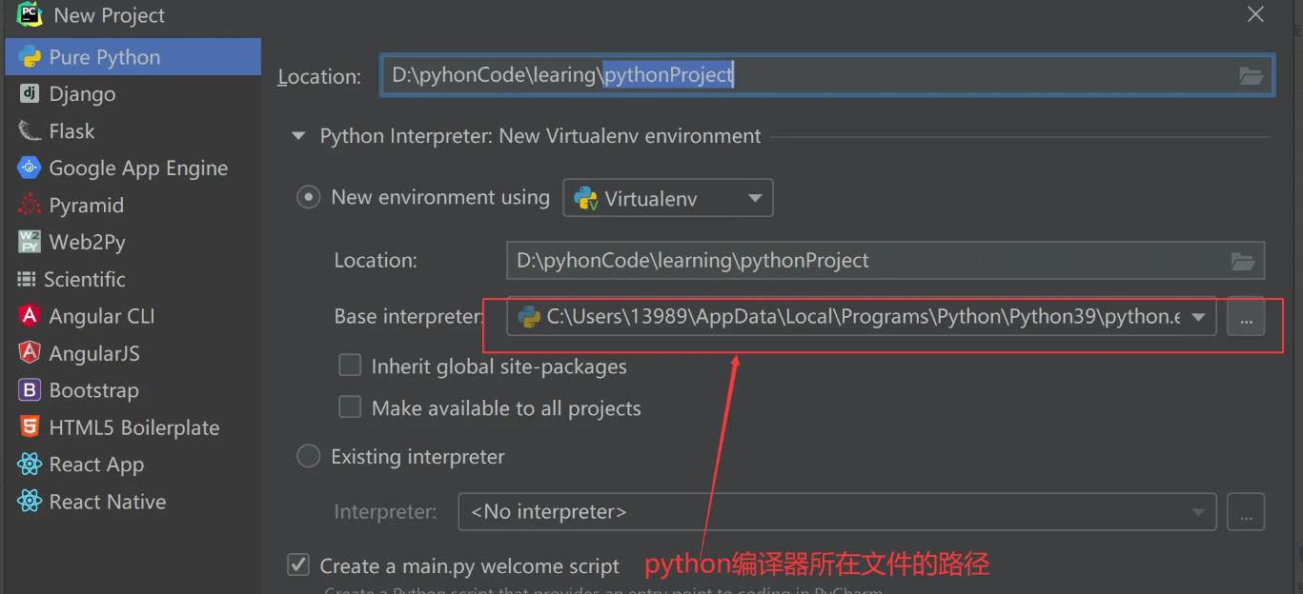Viewport: 1303px width, 594px height.
Task: Enable the Inherit global site-packages checkbox
Action: coord(350,365)
